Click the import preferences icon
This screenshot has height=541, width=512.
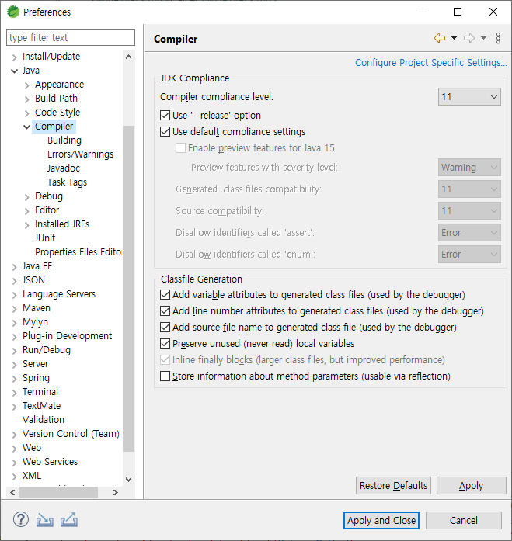[44, 520]
